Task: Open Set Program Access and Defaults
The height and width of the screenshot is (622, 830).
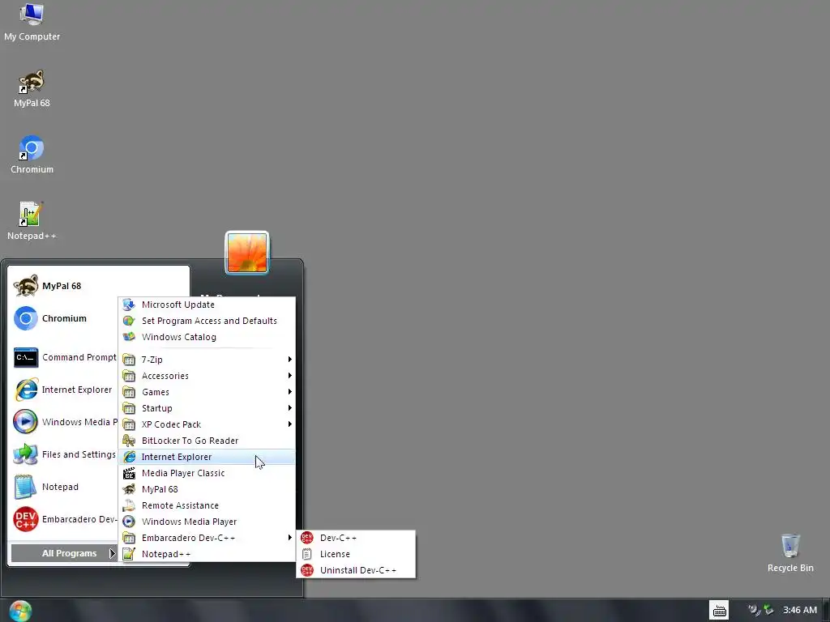Action: (207, 321)
